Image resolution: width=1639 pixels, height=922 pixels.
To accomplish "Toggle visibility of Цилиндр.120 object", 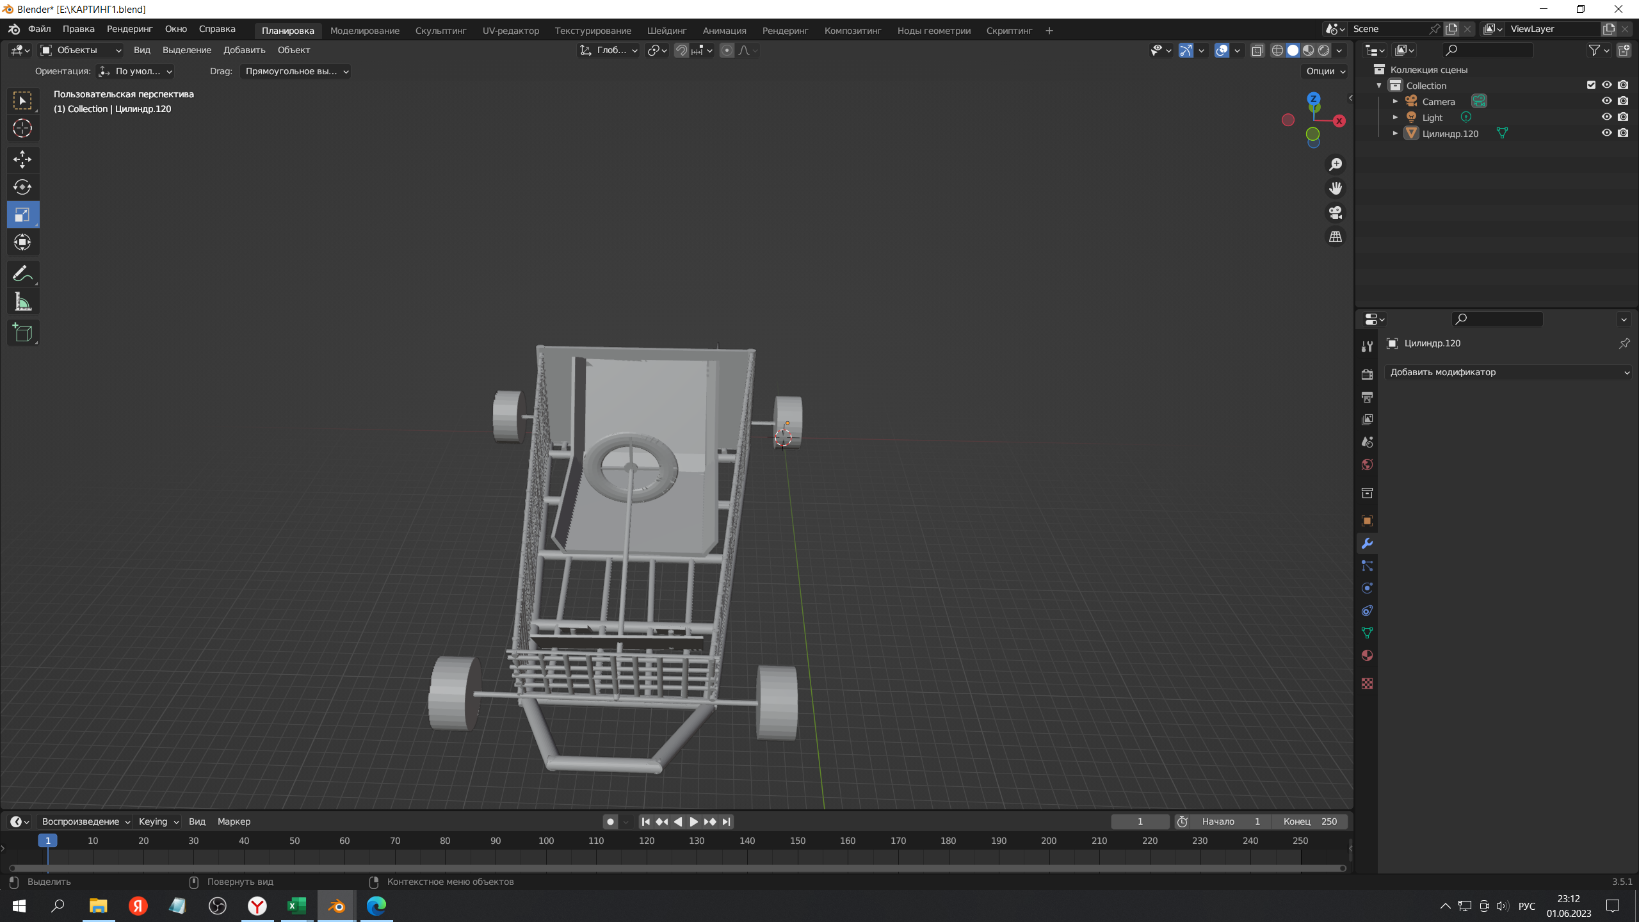I will click(x=1606, y=133).
